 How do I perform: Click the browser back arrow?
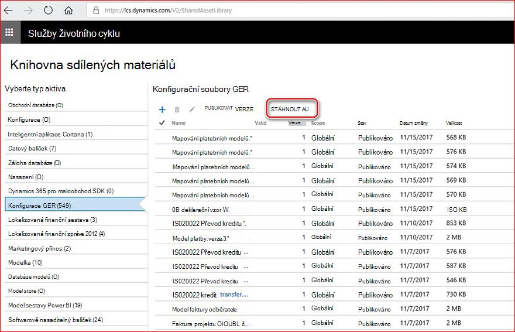(x=8, y=10)
